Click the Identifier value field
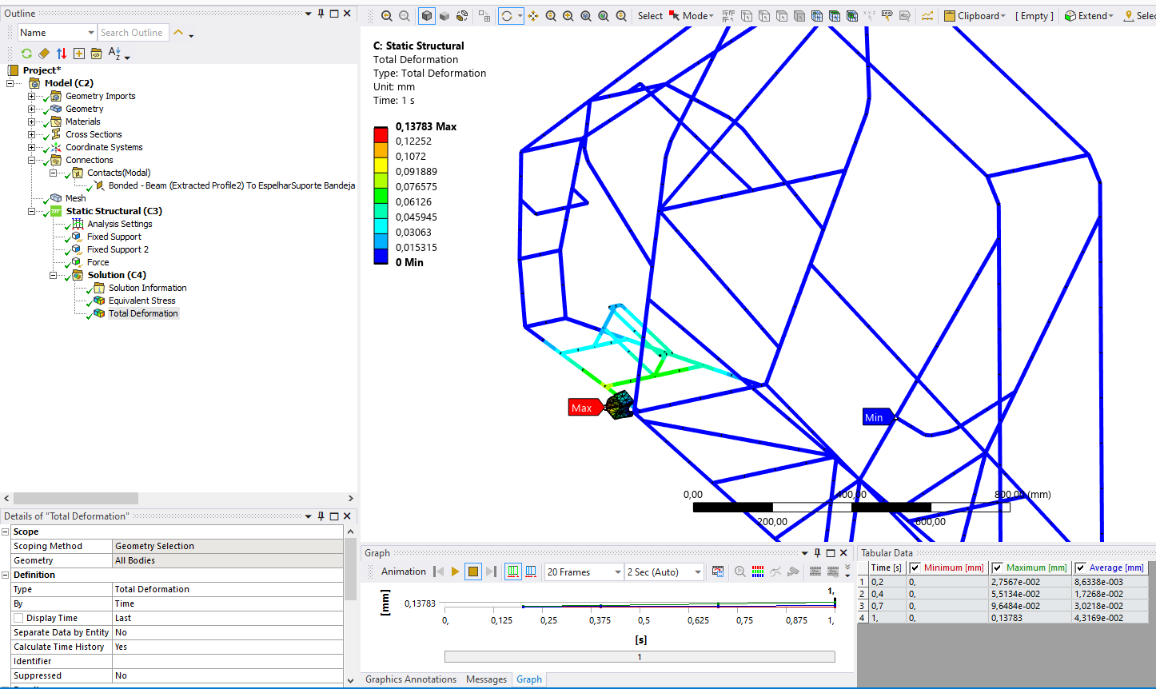Viewport: 1156px width, 689px height. point(228,661)
